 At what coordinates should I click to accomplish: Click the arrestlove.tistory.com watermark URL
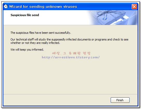[71, 57]
